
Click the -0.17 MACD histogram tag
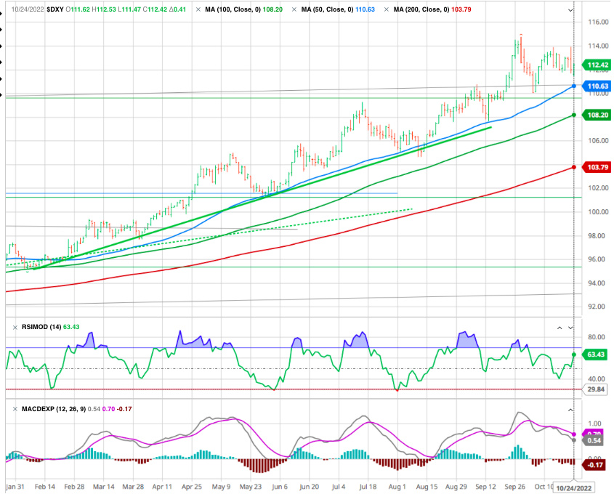point(595,465)
